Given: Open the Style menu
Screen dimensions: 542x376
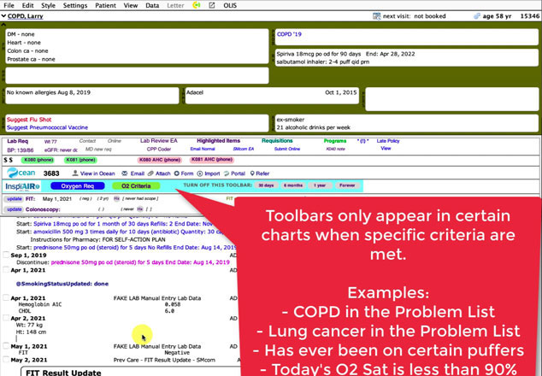Looking at the screenshot, I should tap(49, 5).
